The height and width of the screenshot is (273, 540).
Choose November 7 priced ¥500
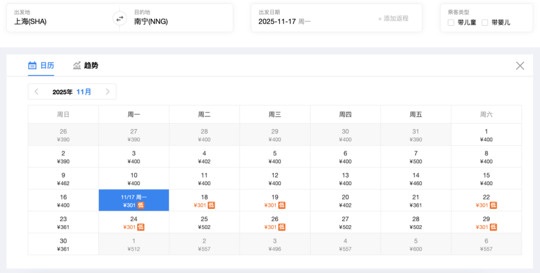click(416, 157)
